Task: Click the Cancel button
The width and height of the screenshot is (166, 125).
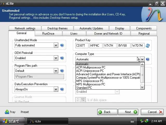Action: [152, 112]
